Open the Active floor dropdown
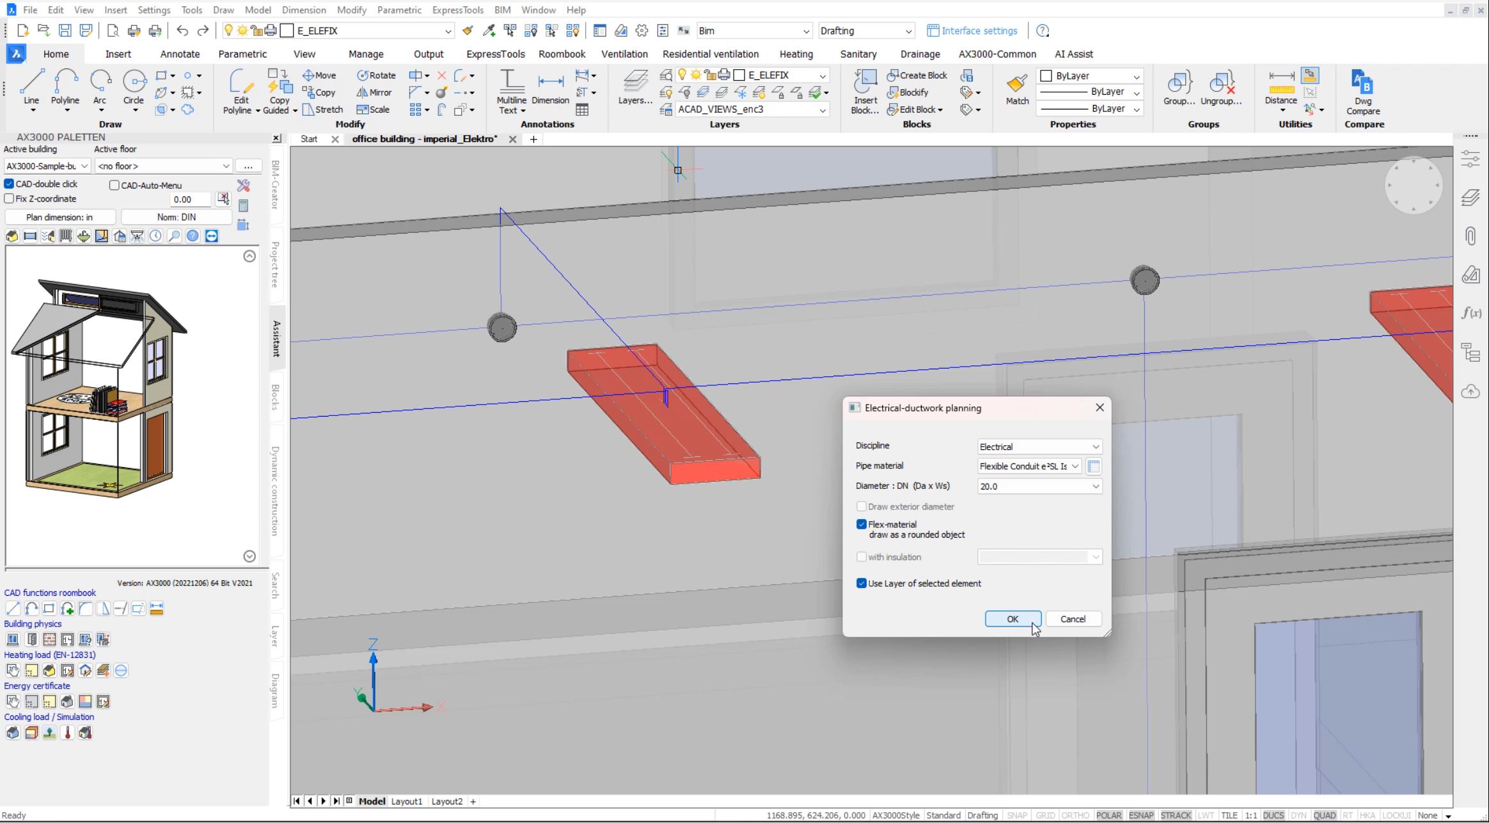 [x=162, y=166]
